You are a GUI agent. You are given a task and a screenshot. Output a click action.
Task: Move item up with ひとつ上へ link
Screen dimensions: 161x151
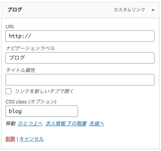tap(30, 124)
